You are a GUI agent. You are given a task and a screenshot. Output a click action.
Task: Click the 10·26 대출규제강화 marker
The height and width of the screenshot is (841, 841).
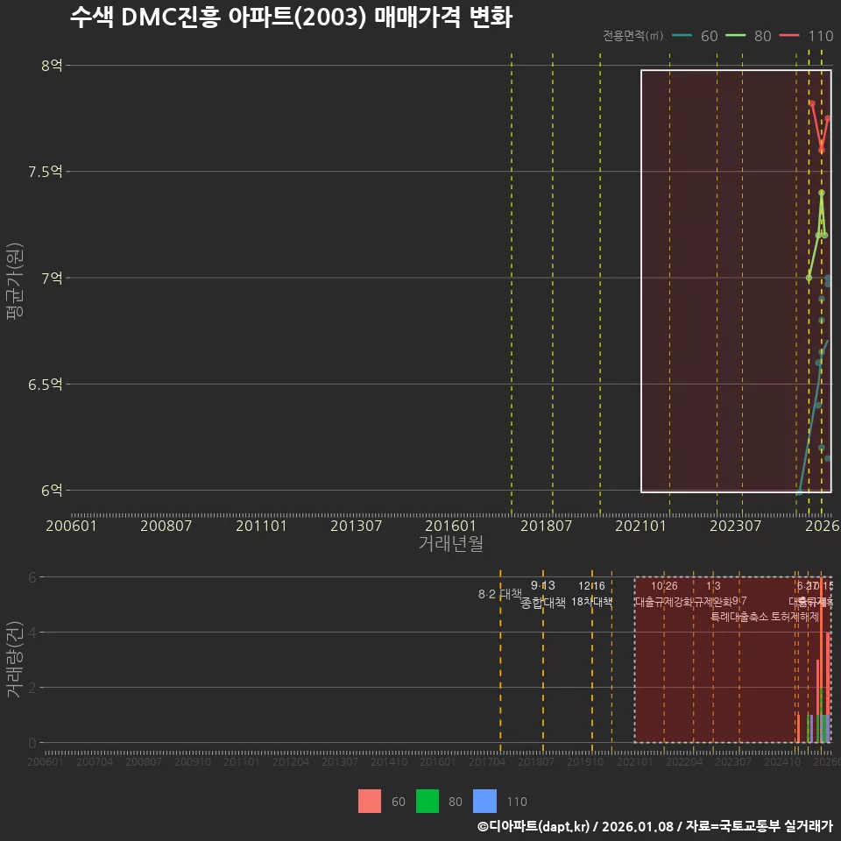tap(663, 594)
